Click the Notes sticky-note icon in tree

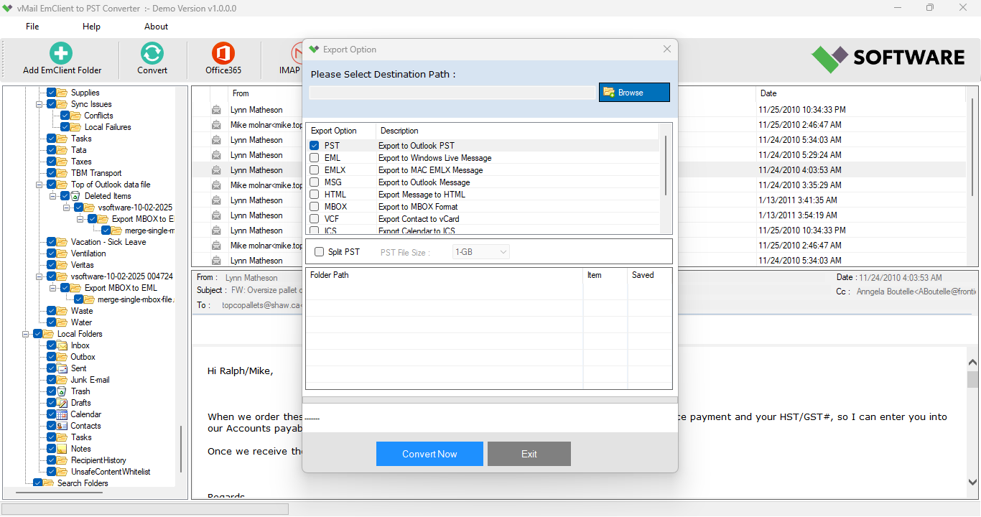pyautogui.click(x=62, y=449)
